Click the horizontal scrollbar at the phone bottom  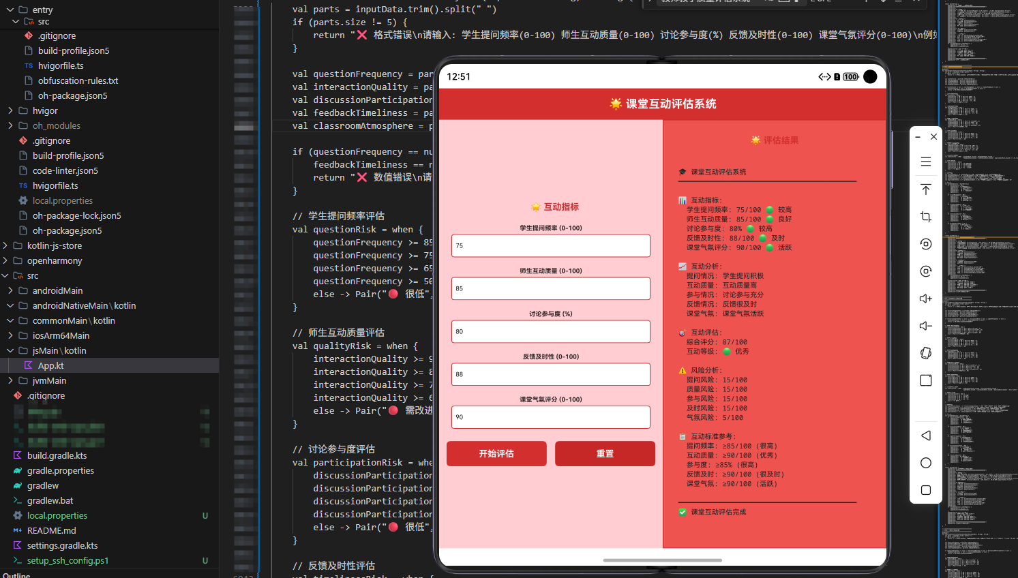[x=661, y=560]
